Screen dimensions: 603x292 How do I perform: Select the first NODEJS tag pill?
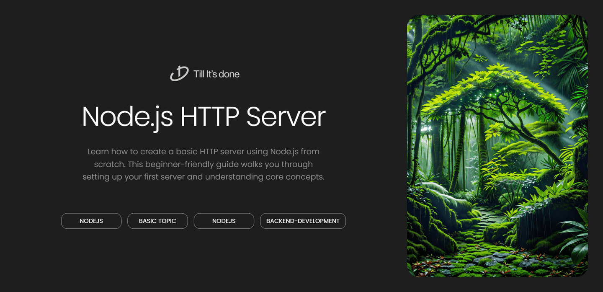point(91,221)
